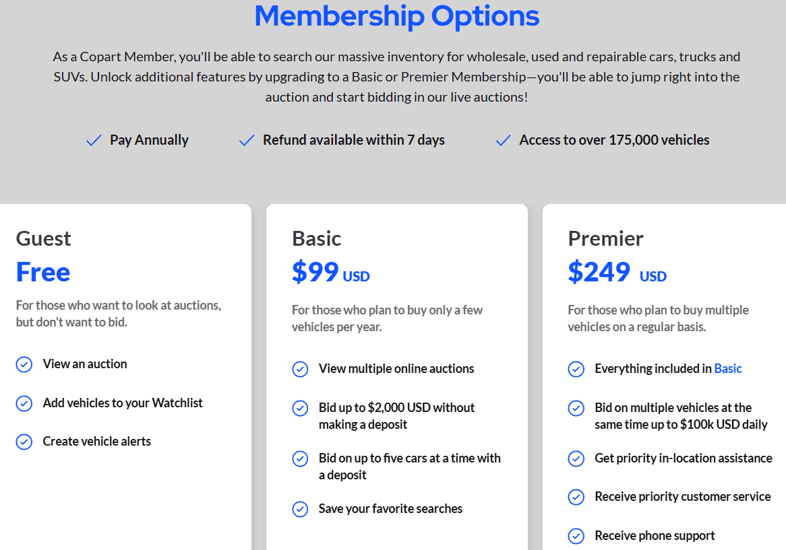Click checkmark next to Access to over 175,000 vehicles
This screenshot has height=550, width=786.
(x=503, y=141)
